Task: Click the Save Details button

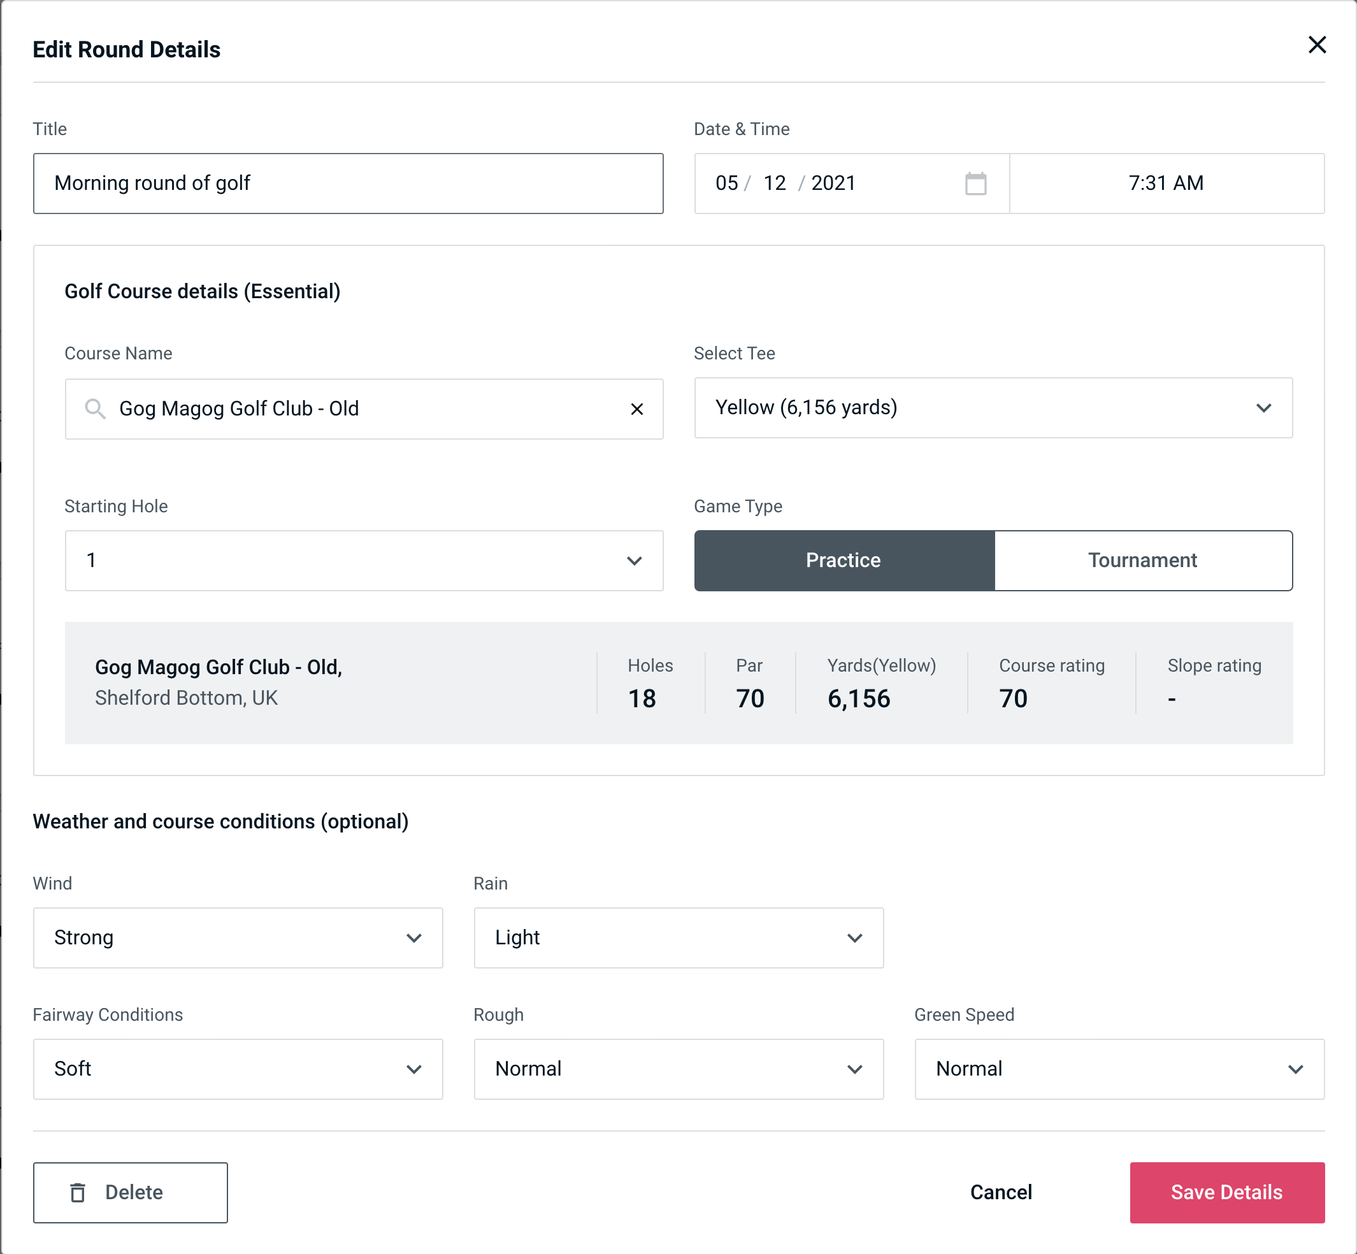Action: (1226, 1190)
